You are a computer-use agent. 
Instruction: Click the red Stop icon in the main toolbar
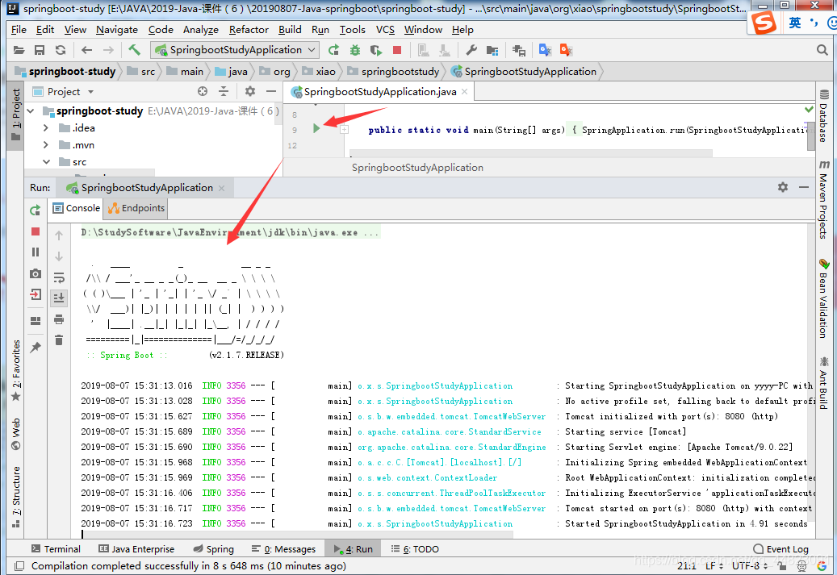tap(397, 50)
